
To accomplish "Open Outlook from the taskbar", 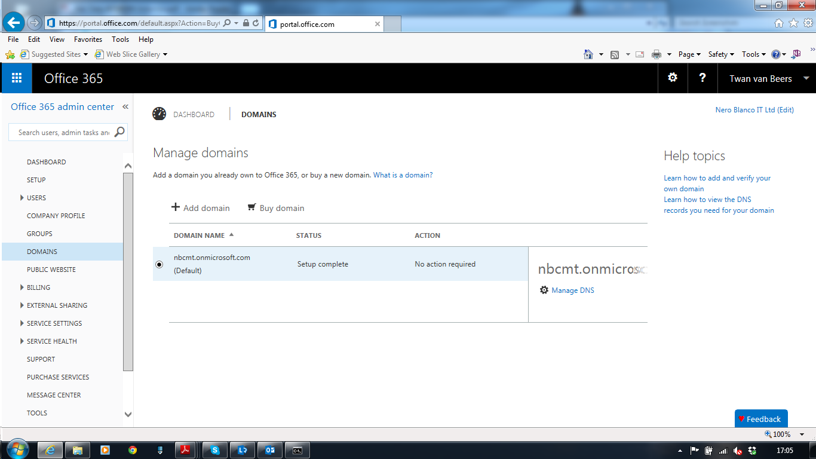I will pos(270,450).
